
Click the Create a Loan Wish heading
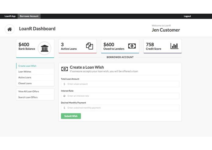(x=87, y=67)
